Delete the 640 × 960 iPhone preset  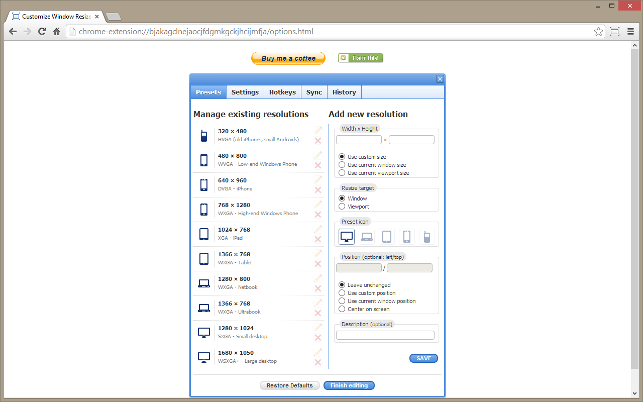pyautogui.click(x=318, y=190)
